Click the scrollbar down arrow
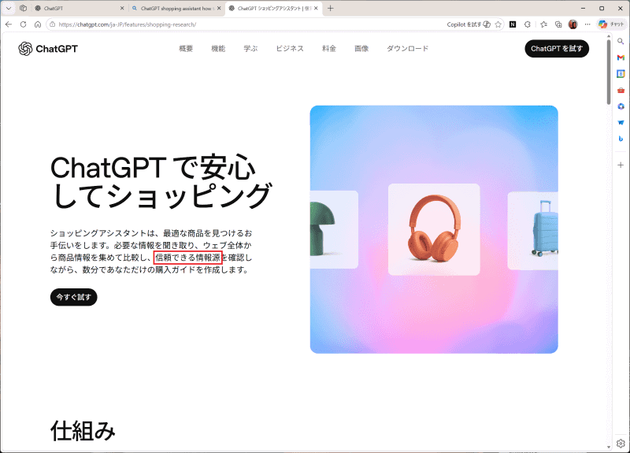Image resolution: width=630 pixels, height=453 pixels. tap(609, 447)
